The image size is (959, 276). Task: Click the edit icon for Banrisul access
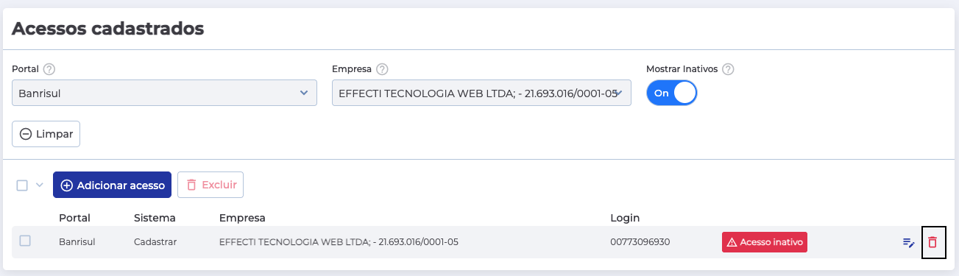[x=909, y=242]
